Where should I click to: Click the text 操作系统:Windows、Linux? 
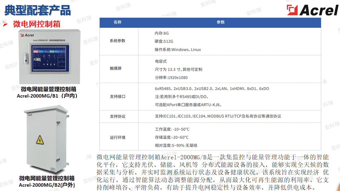(178, 49)
